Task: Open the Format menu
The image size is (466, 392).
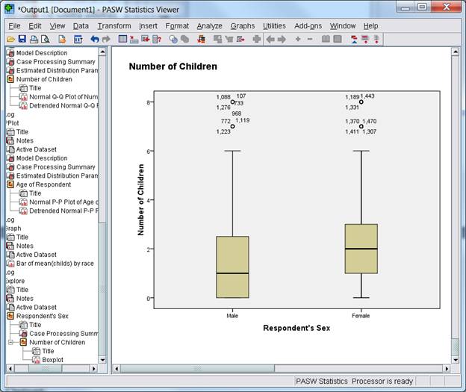Action: click(177, 26)
